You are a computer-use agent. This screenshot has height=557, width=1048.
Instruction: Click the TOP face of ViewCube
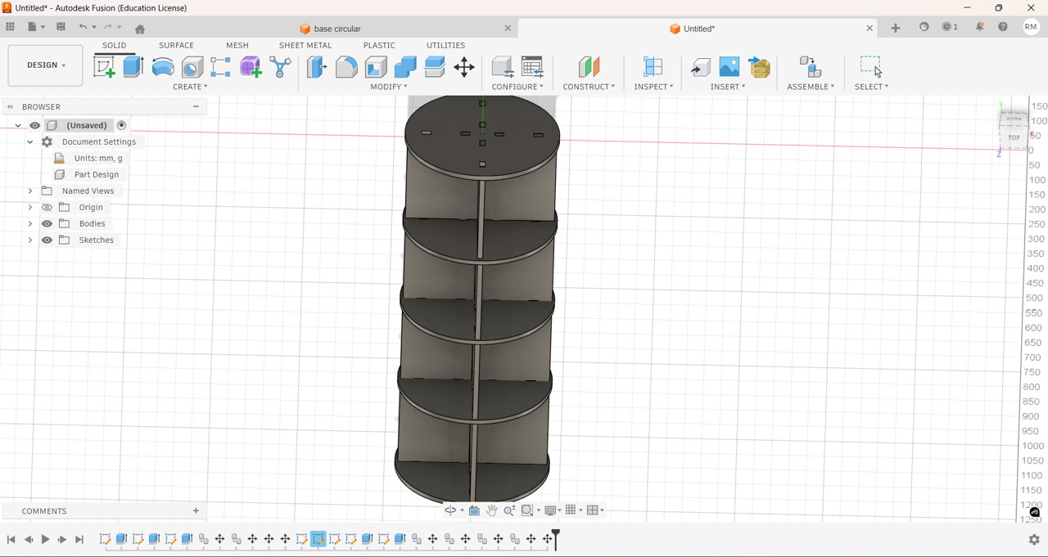1014,137
